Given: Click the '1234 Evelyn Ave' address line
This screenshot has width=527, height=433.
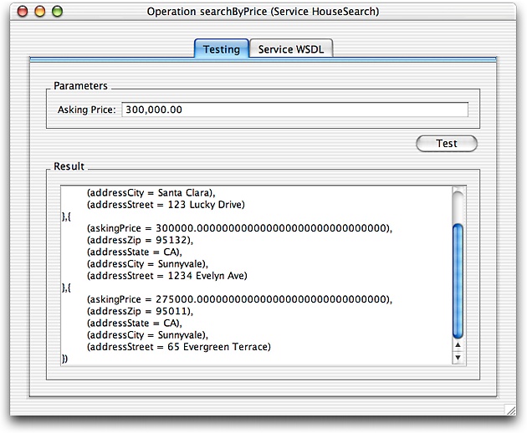Looking at the screenshot, I should (167, 276).
